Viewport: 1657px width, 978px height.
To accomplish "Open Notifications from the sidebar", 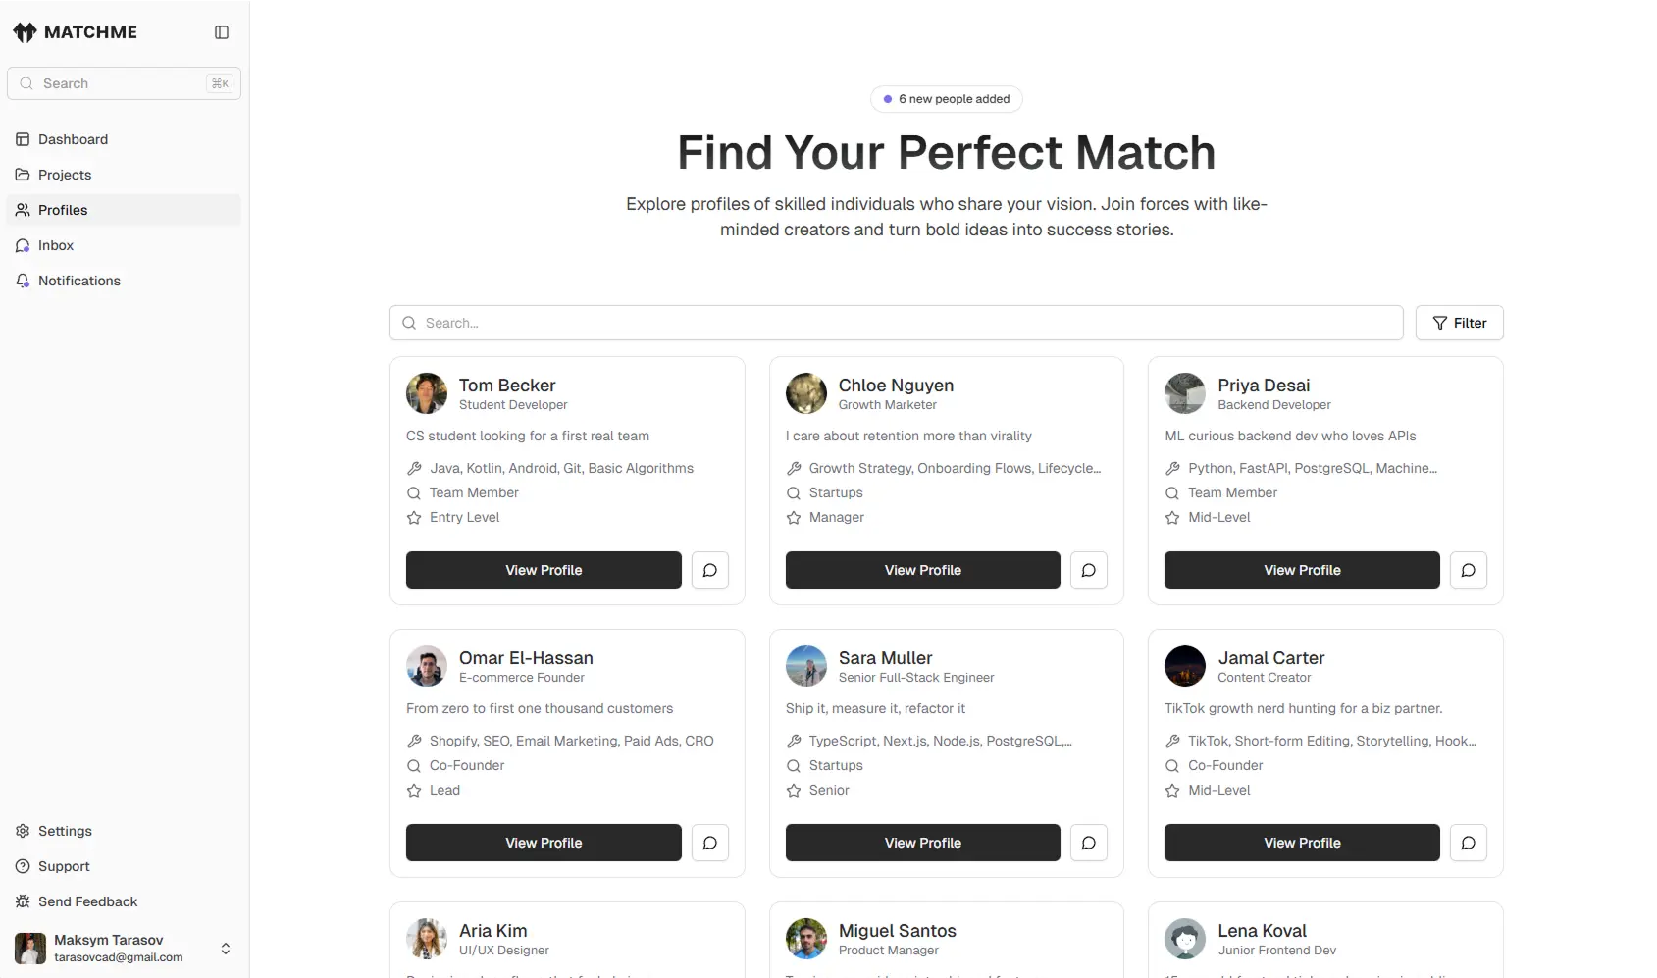I will click(x=79, y=281).
